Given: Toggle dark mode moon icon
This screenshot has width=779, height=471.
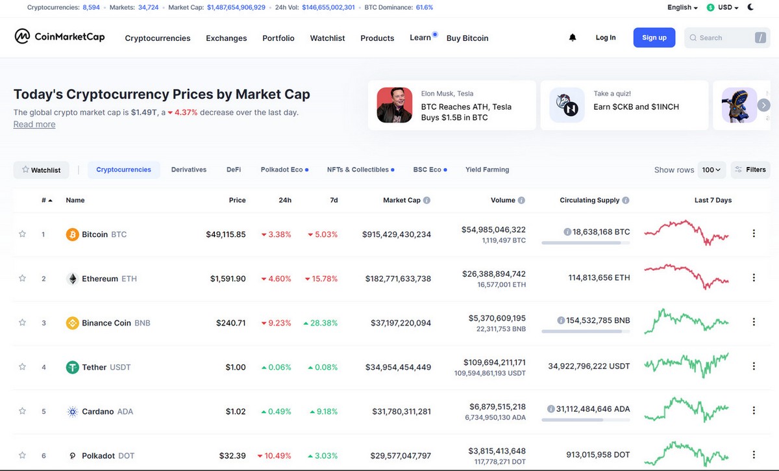Looking at the screenshot, I should click(x=751, y=7).
